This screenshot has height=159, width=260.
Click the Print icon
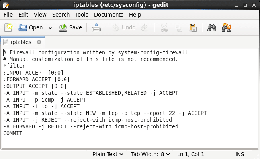pyautogui.click(x=96, y=28)
